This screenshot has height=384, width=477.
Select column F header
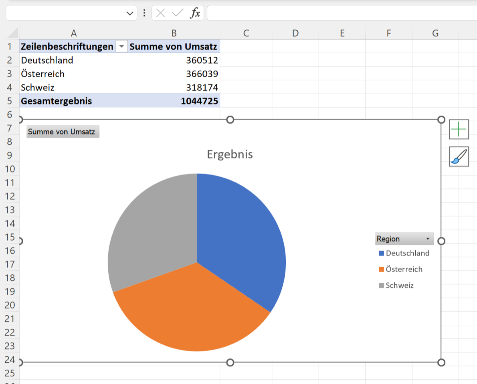389,33
